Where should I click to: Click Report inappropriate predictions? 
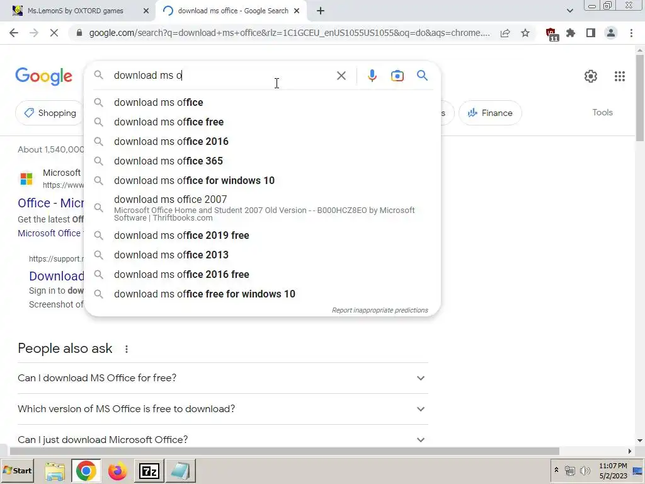[380, 310]
